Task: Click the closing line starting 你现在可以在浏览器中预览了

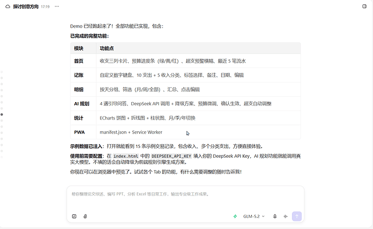Action: click(156, 172)
